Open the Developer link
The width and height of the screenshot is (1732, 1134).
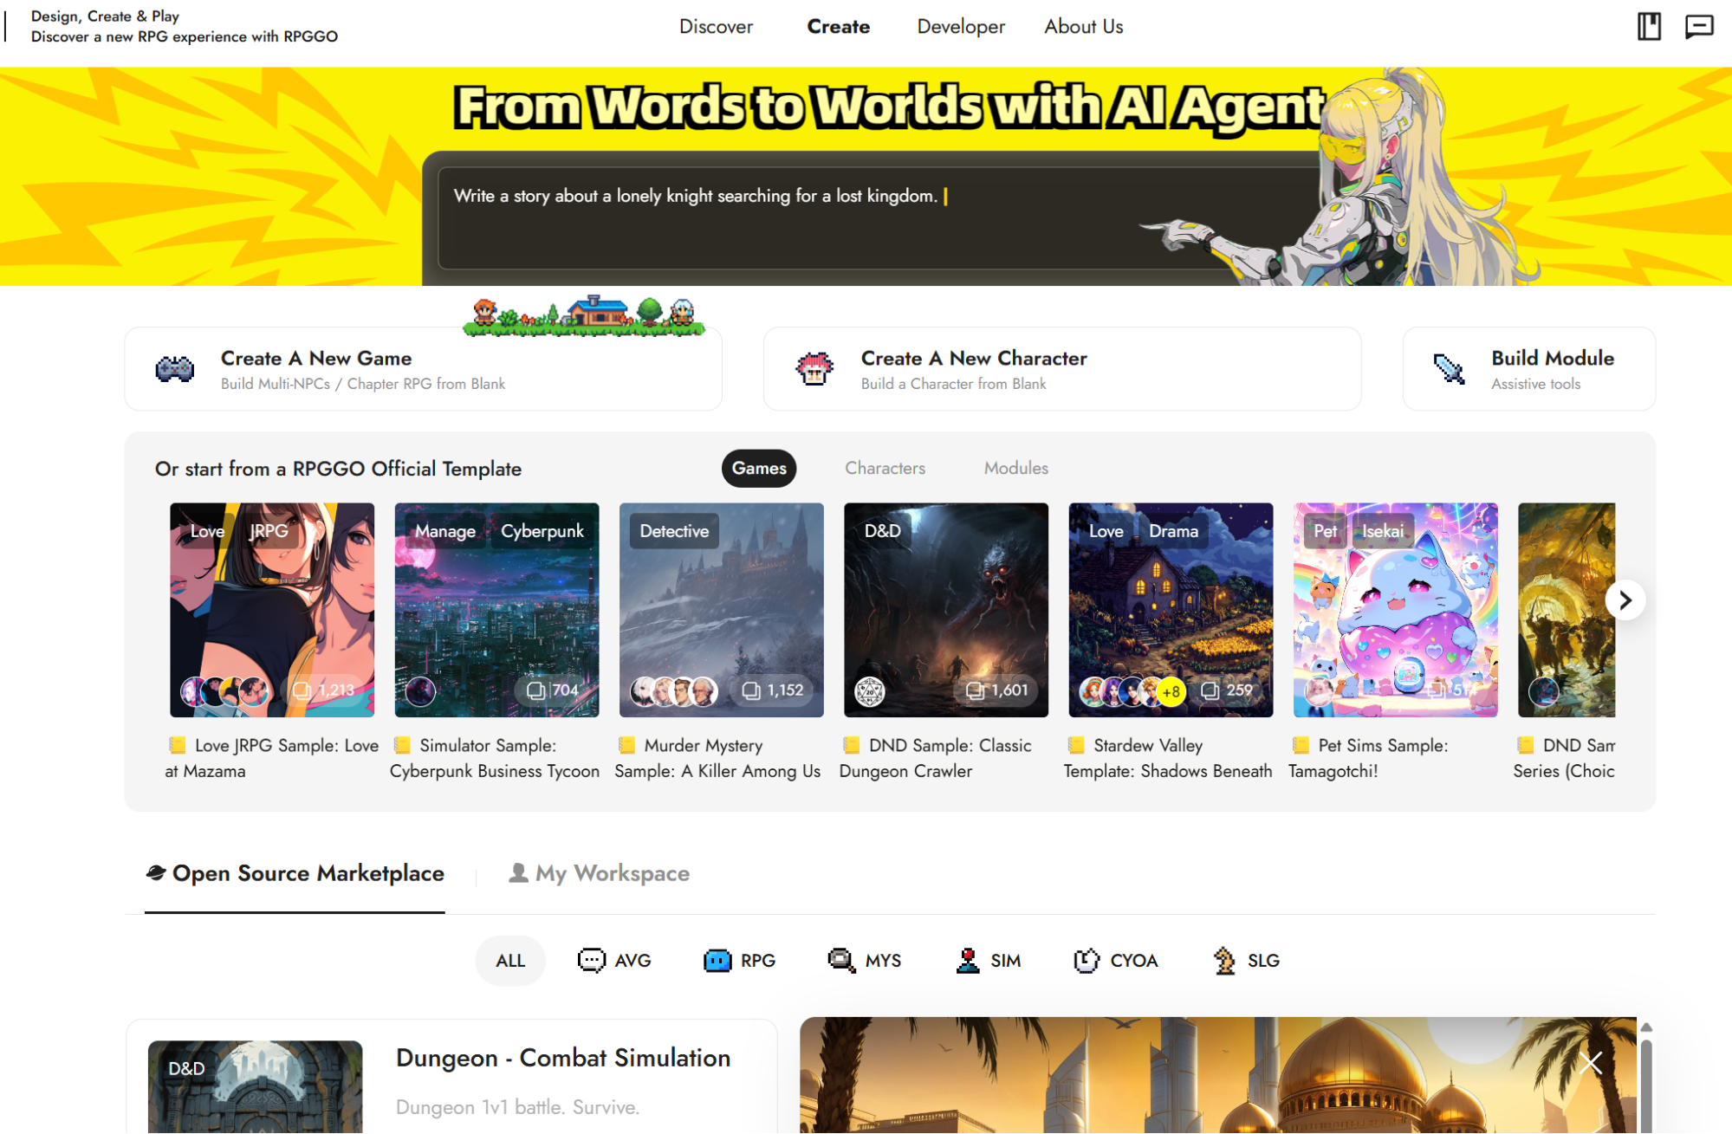(961, 27)
